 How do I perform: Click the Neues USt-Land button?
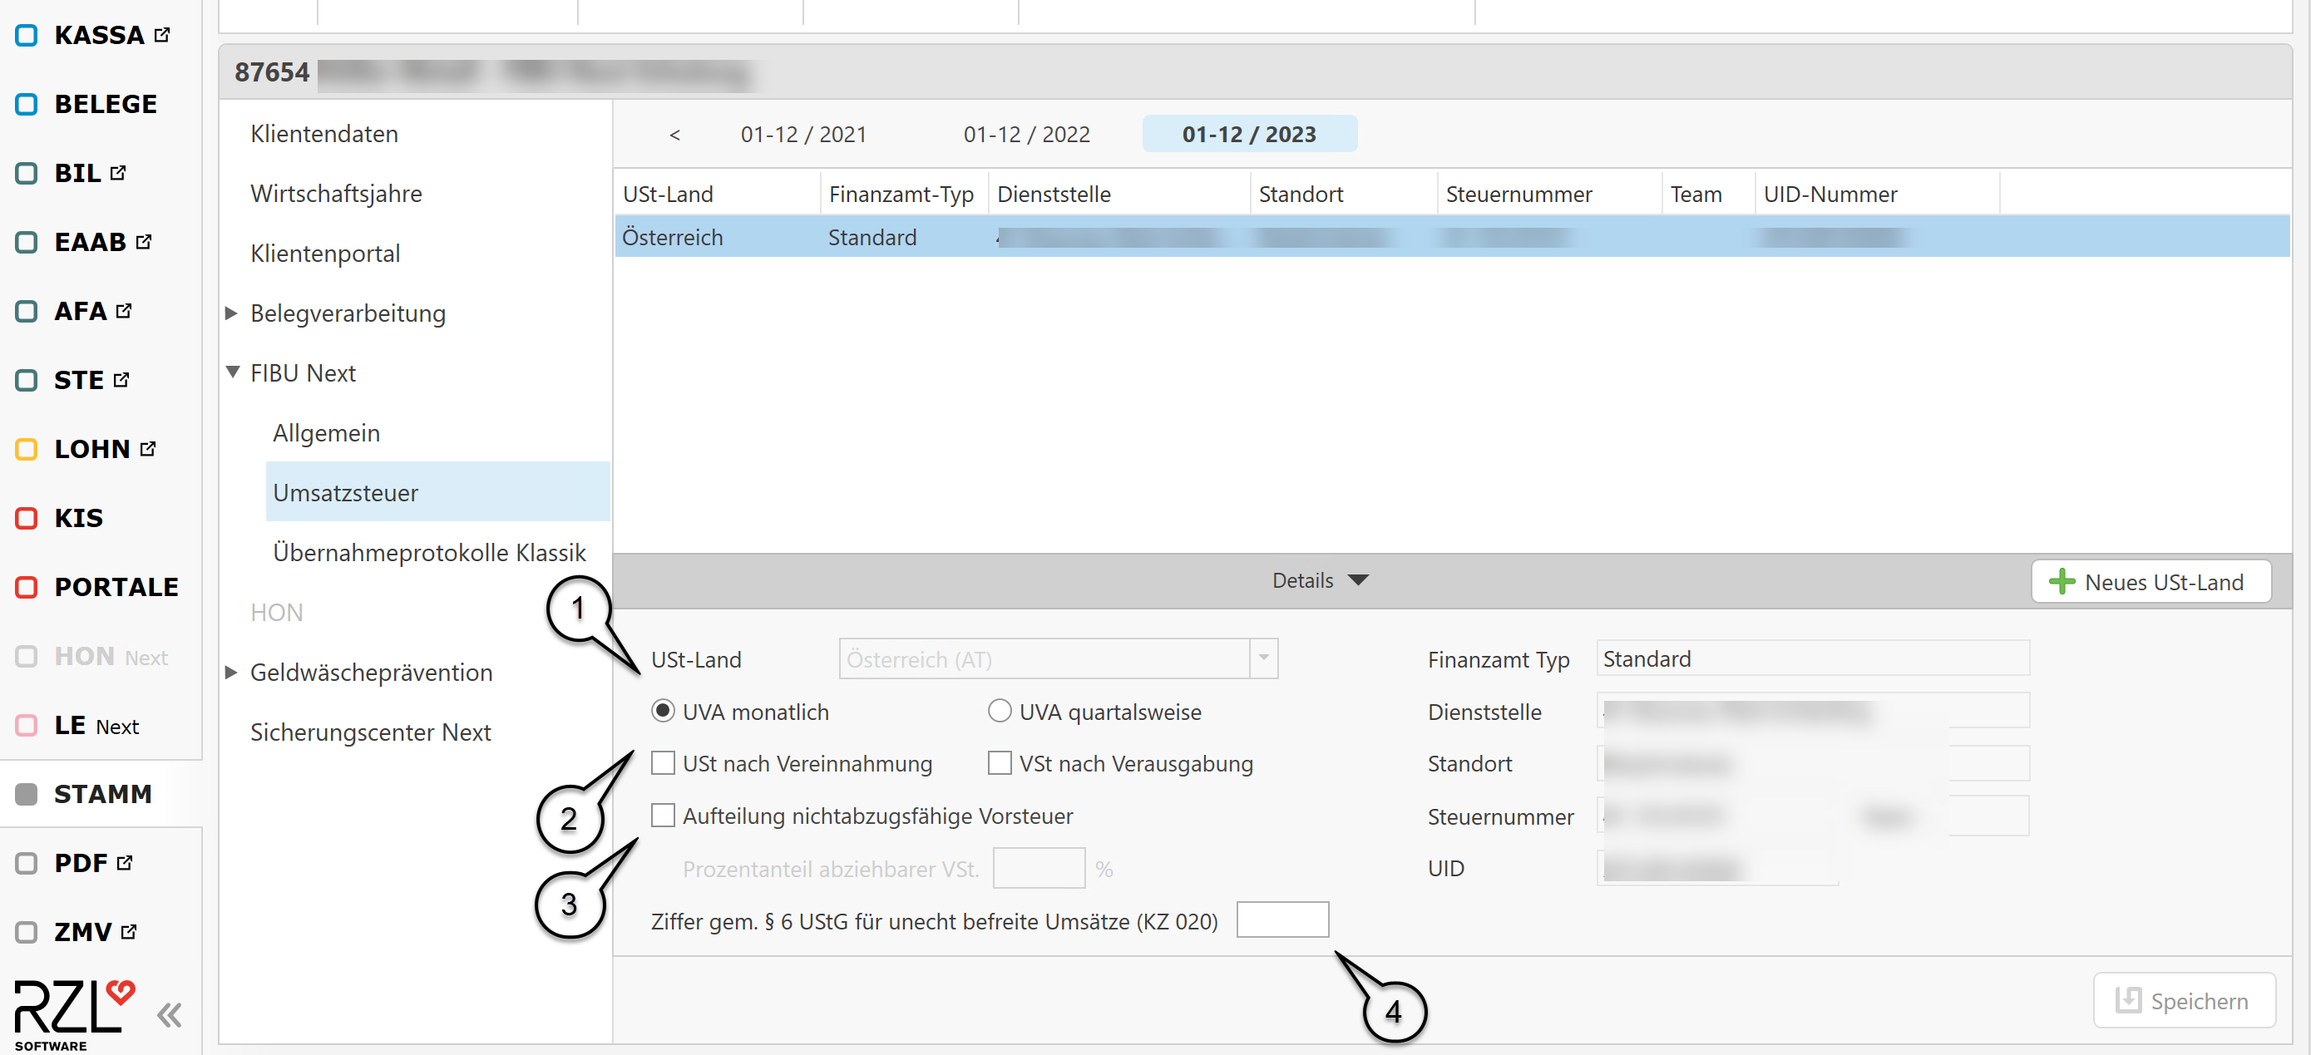(x=2151, y=581)
